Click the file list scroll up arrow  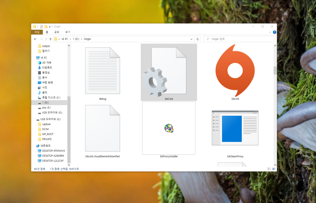(x=275, y=46)
